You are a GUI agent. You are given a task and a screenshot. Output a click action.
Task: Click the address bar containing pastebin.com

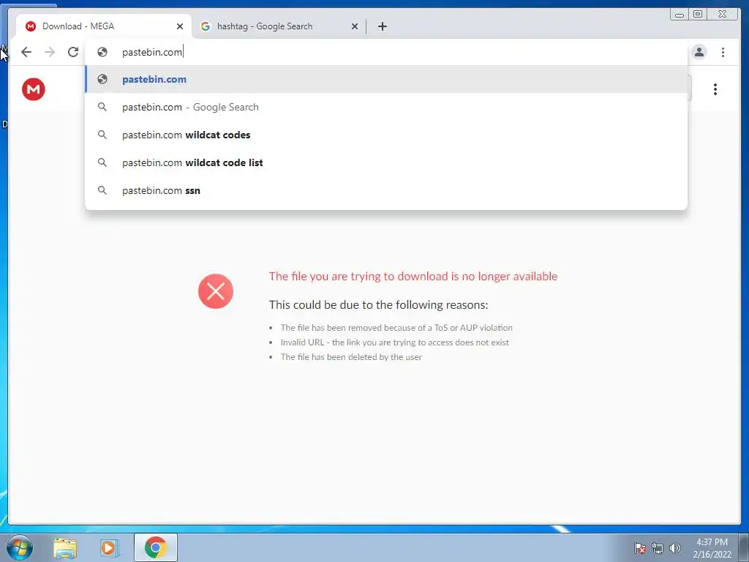(x=386, y=52)
